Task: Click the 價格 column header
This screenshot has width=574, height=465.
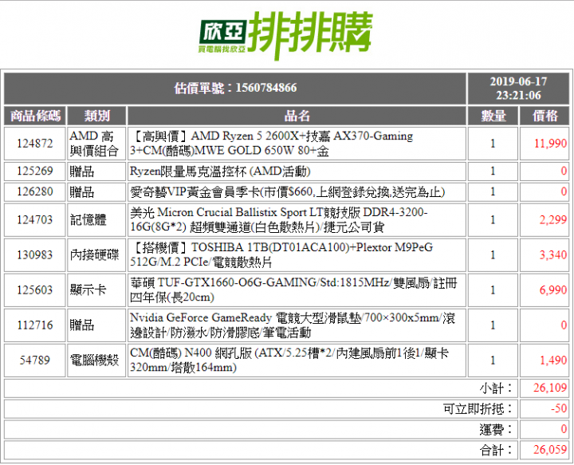Action: pyautogui.click(x=545, y=116)
